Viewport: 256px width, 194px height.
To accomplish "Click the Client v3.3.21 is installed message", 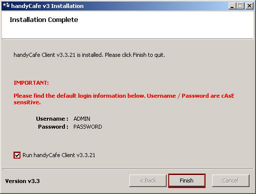I will (89, 55).
